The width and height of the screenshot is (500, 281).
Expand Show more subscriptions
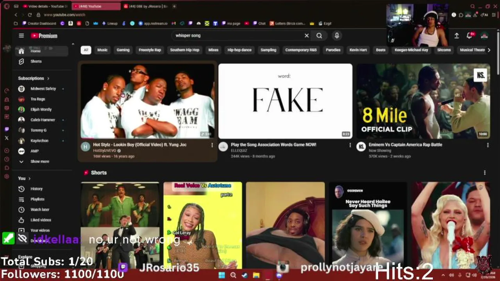coord(42,161)
